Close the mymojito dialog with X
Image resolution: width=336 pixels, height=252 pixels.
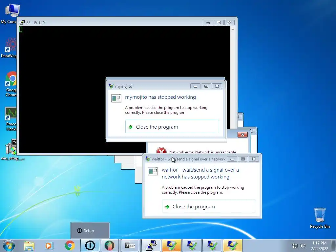coord(217,86)
